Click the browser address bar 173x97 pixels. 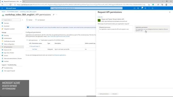(81, 5)
